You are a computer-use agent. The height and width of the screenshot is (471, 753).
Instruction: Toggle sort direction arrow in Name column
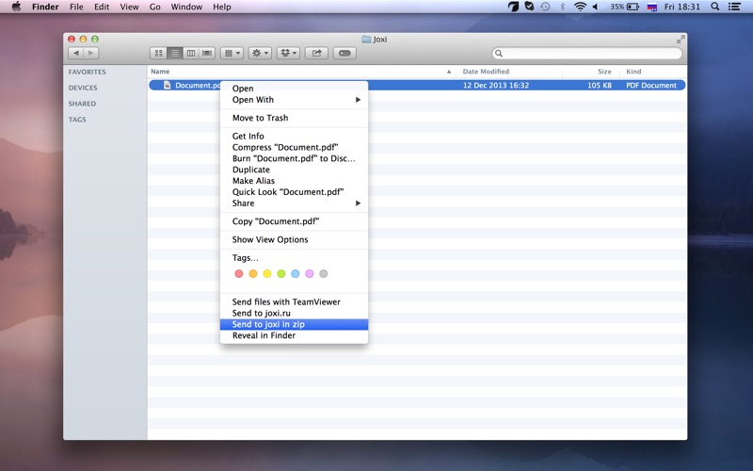tap(449, 72)
